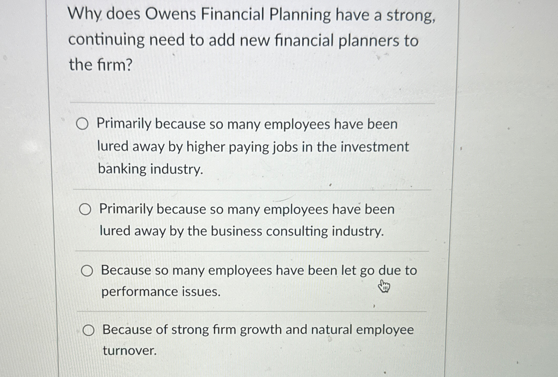This screenshot has height=377, width=558.
Task: Click the word "turnover." in the last answer
Action: tap(130, 351)
